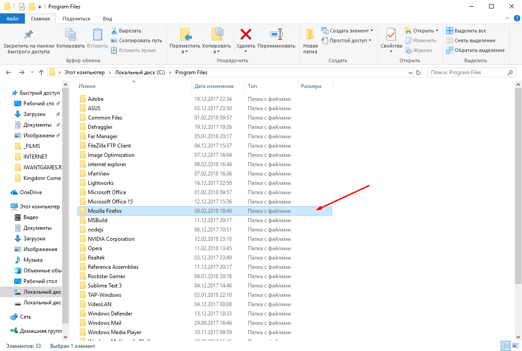Go back with the left arrow

(9, 72)
